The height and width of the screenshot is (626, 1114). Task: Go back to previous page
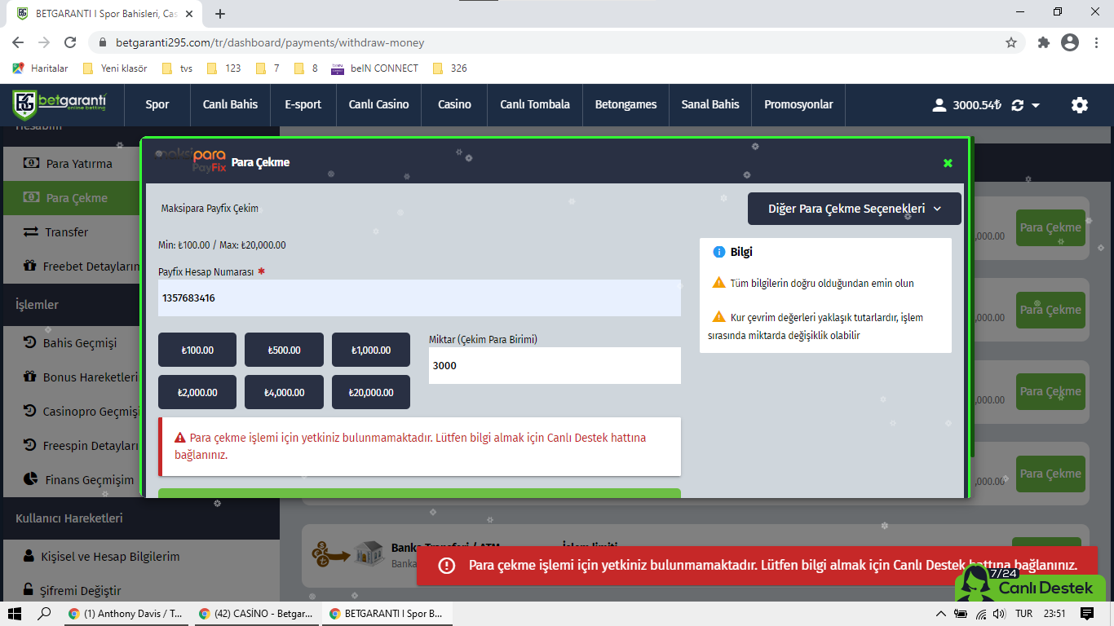click(18, 42)
